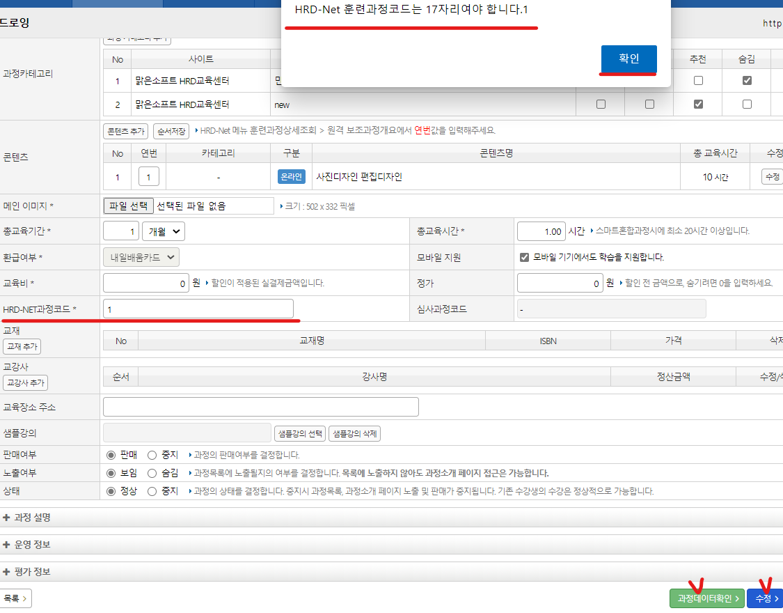
Task: Select the 숨김 radio for 노출여부
Action: [x=152, y=473]
